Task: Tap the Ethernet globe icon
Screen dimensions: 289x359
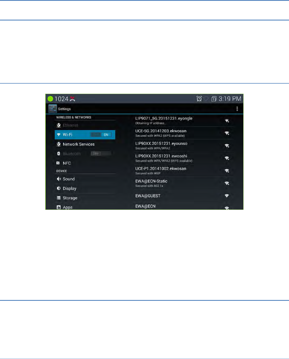Action: click(x=59, y=125)
